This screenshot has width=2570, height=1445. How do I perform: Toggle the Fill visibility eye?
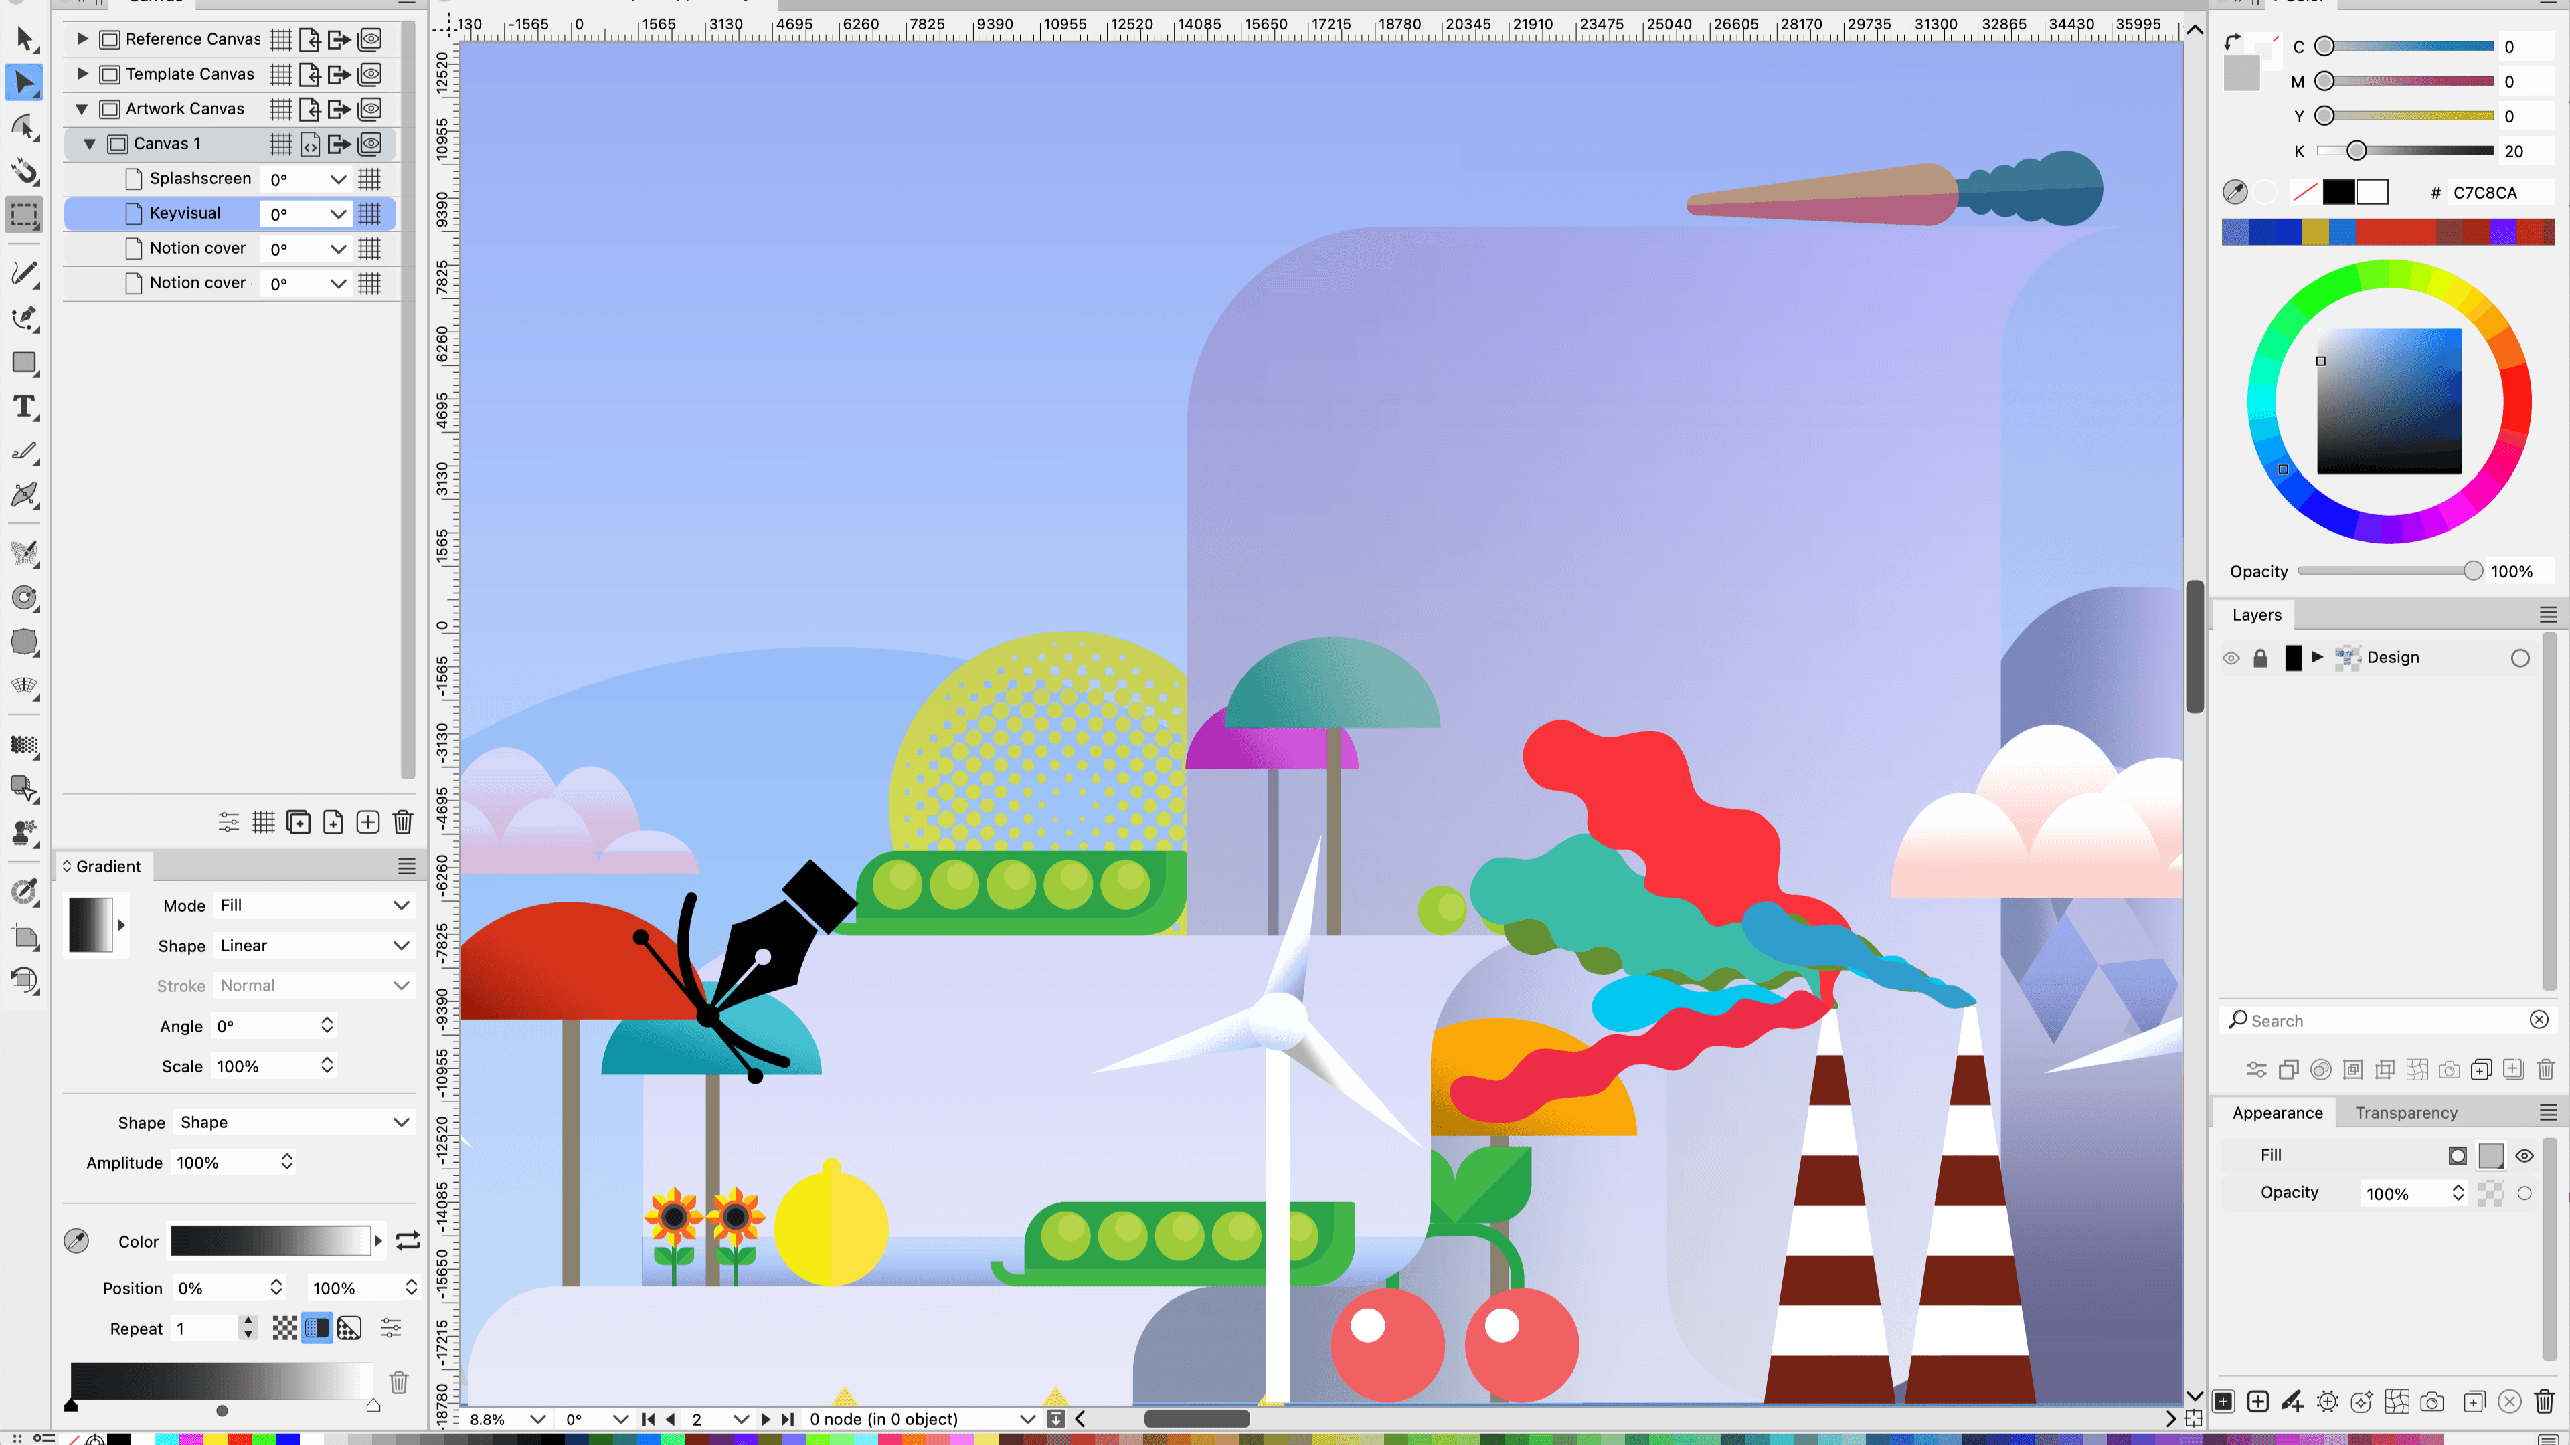tap(2524, 1155)
